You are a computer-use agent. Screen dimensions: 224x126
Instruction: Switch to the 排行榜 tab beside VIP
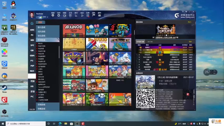150,41
